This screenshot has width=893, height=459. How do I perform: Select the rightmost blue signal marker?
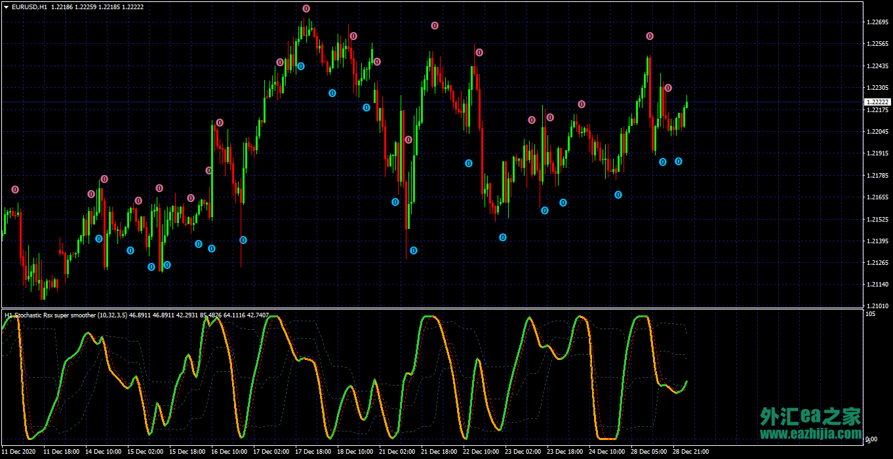(x=679, y=161)
